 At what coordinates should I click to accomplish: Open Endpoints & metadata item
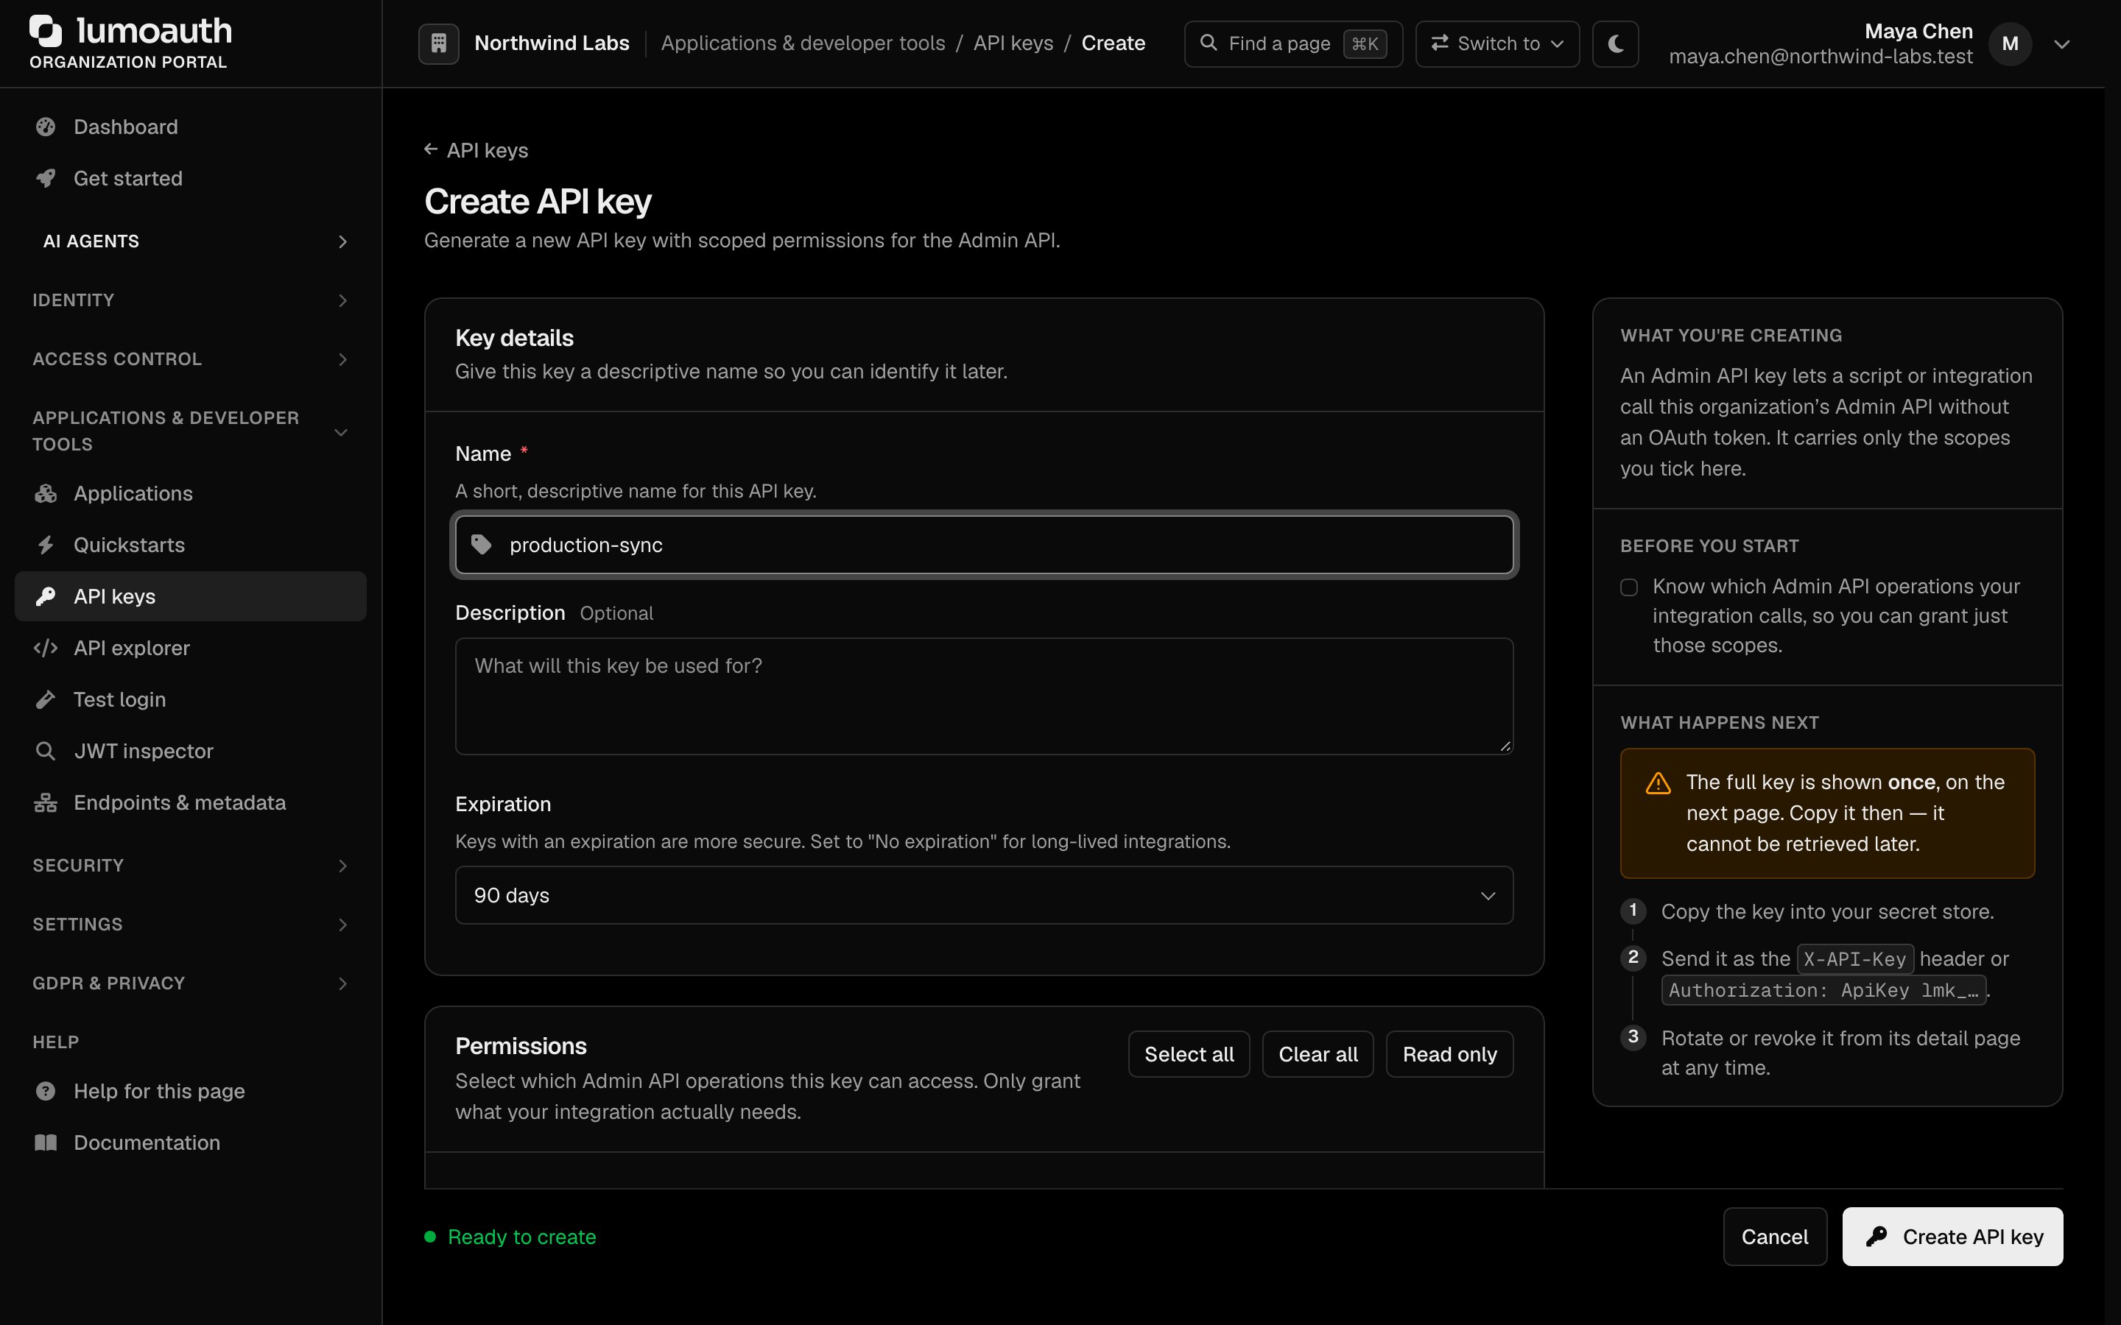(x=190, y=802)
